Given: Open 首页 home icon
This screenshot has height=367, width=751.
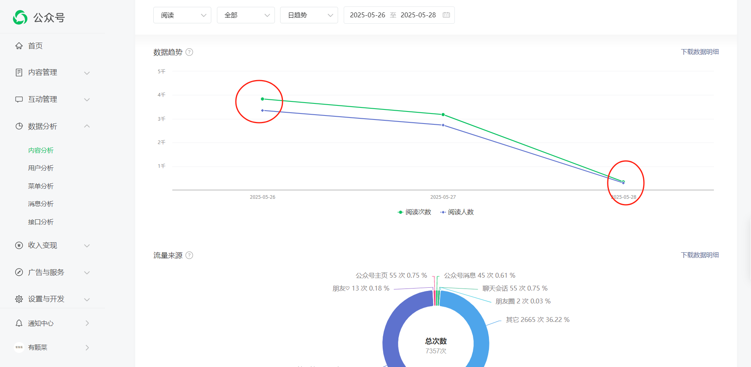Looking at the screenshot, I should click(19, 46).
